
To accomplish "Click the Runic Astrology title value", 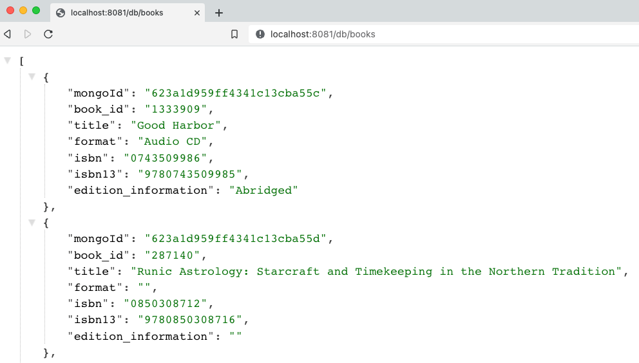I will click(x=376, y=272).
